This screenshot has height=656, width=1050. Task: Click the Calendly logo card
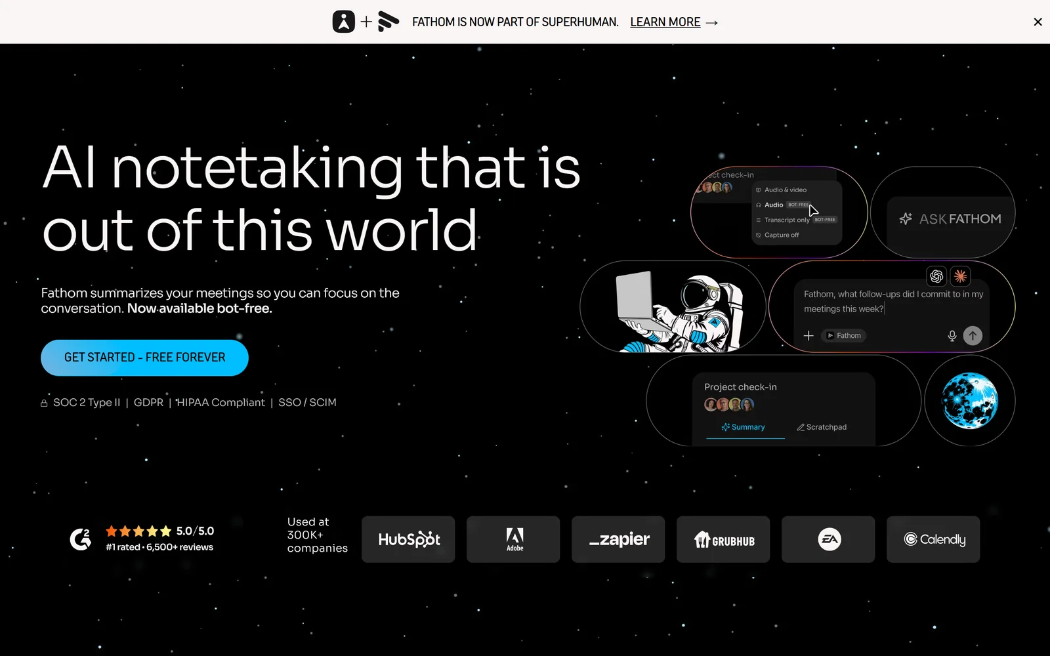tap(933, 539)
